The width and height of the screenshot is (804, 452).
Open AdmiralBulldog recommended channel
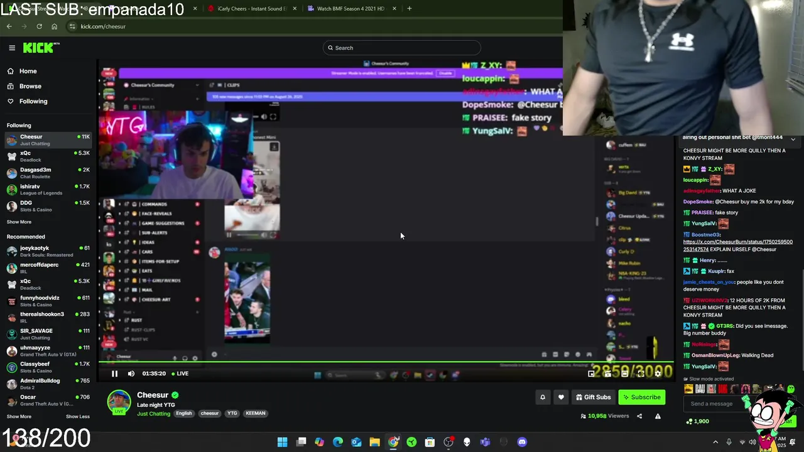click(x=48, y=384)
